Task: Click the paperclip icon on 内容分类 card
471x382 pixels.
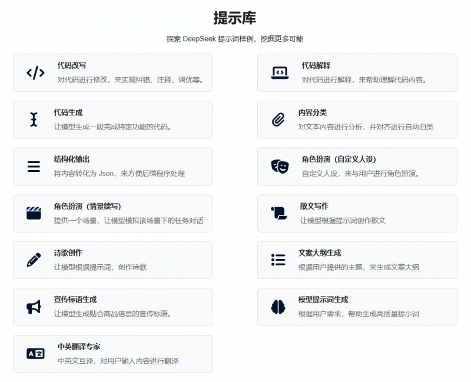Action: (x=278, y=119)
